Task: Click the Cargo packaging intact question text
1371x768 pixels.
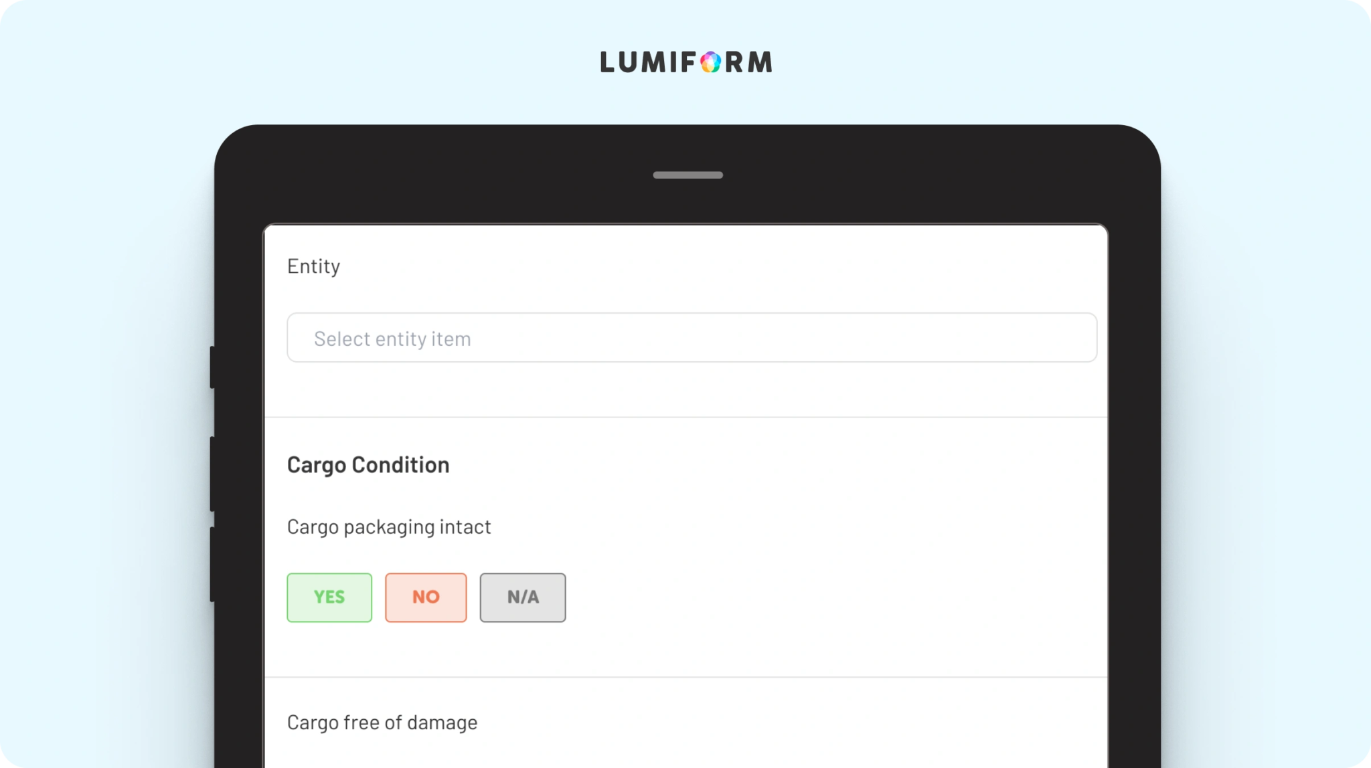Action: pos(389,527)
